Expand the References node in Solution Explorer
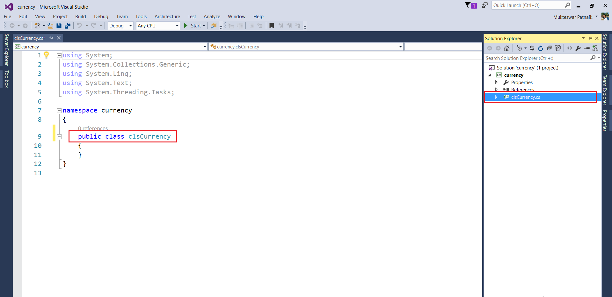The height and width of the screenshot is (297, 612). 496,90
